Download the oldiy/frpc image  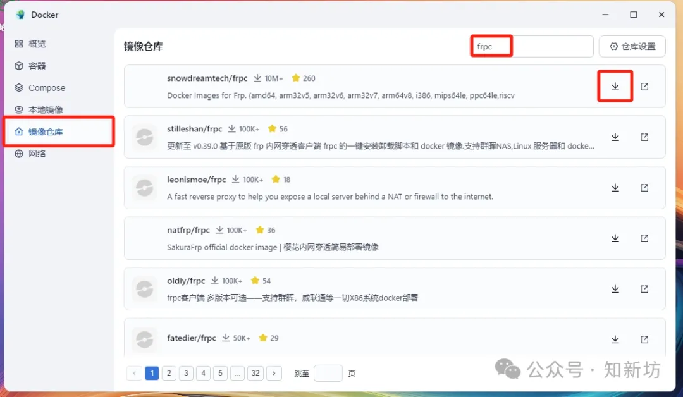tap(615, 289)
